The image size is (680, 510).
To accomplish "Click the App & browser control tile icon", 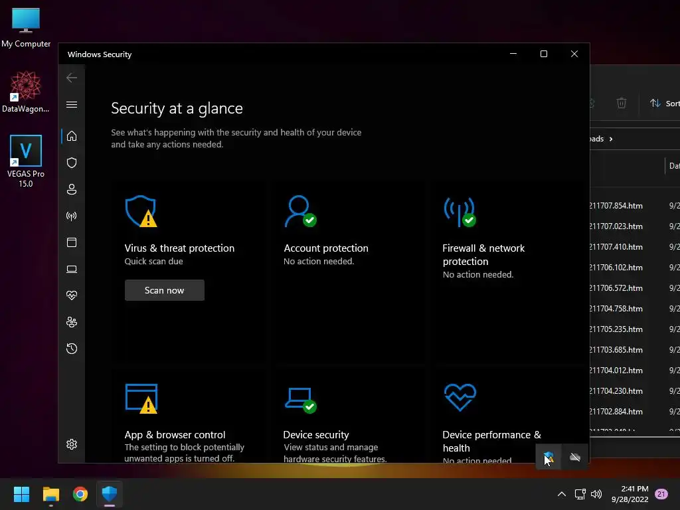I will click(x=141, y=398).
